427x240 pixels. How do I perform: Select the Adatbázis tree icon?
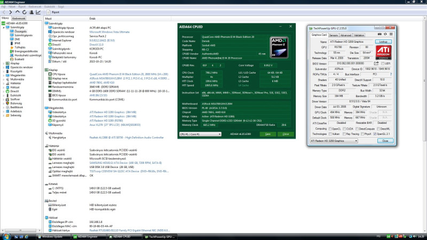[7, 111]
